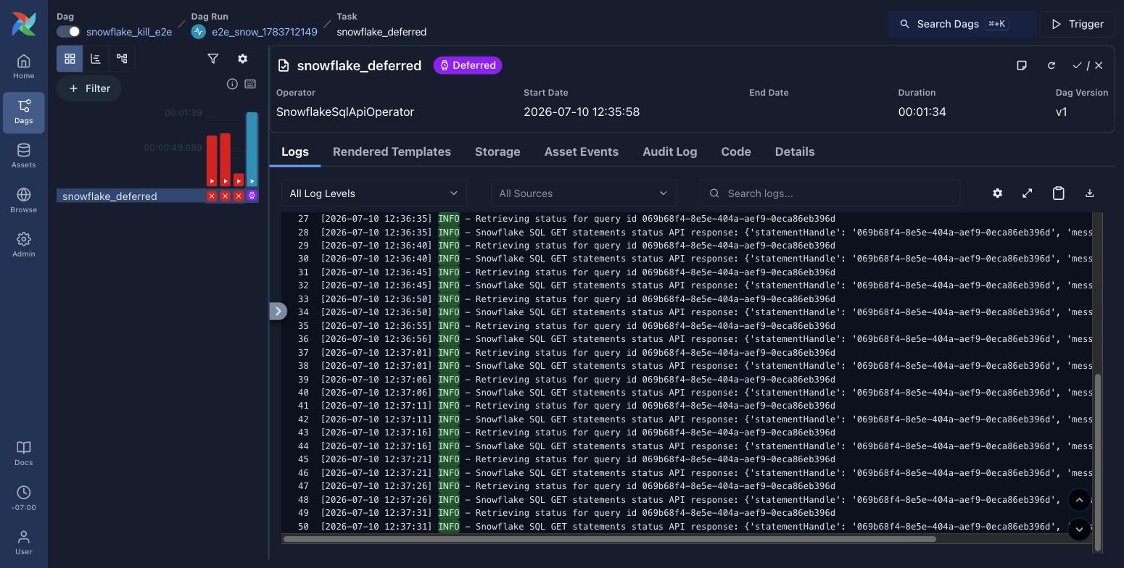Clear the task instance with the refresh icon
Image resolution: width=1124 pixels, height=568 pixels.
coord(1051,65)
